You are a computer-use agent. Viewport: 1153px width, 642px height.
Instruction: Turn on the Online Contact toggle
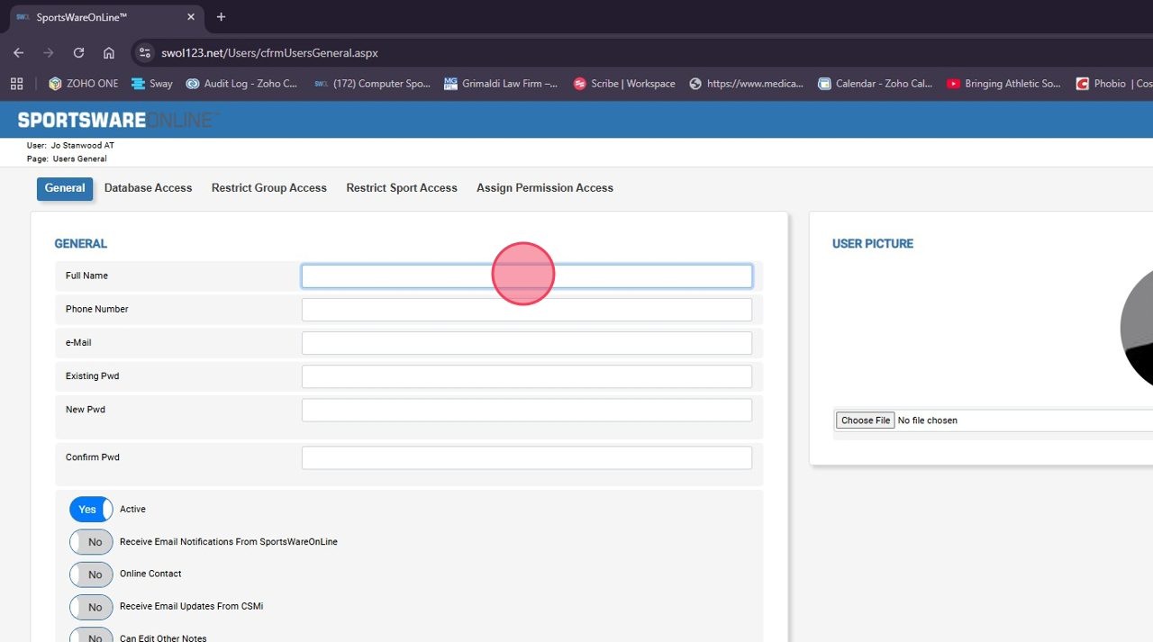point(91,574)
